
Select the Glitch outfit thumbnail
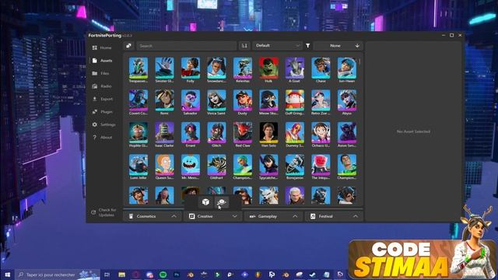pyautogui.click(x=216, y=133)
